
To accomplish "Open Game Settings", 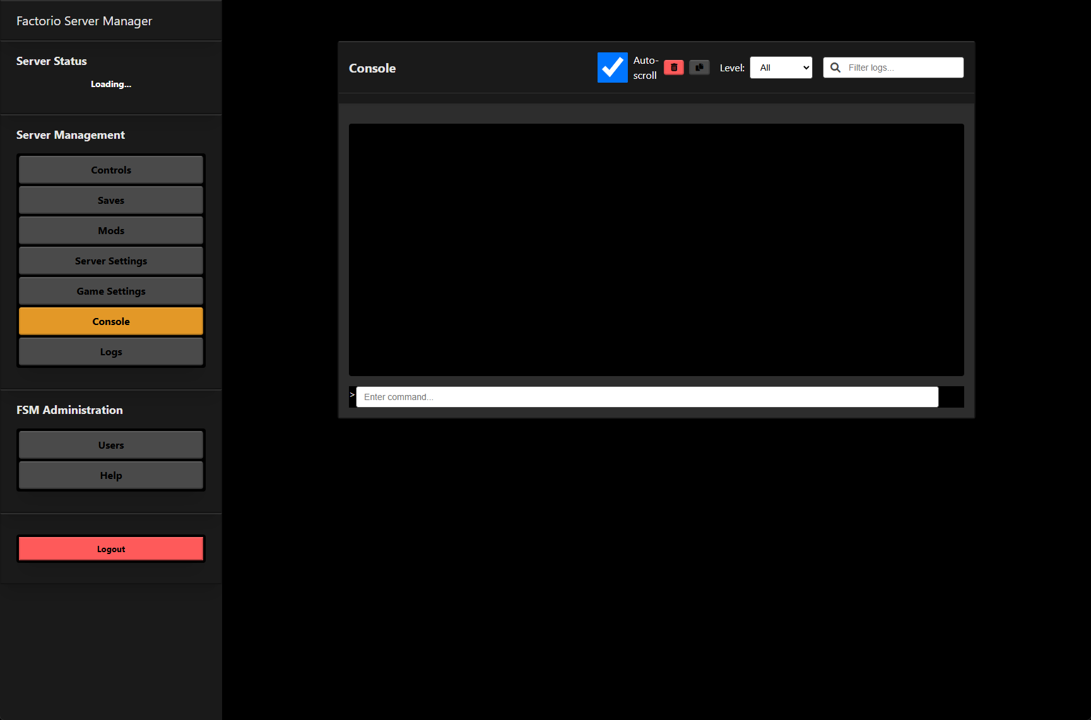I will 111,291.
